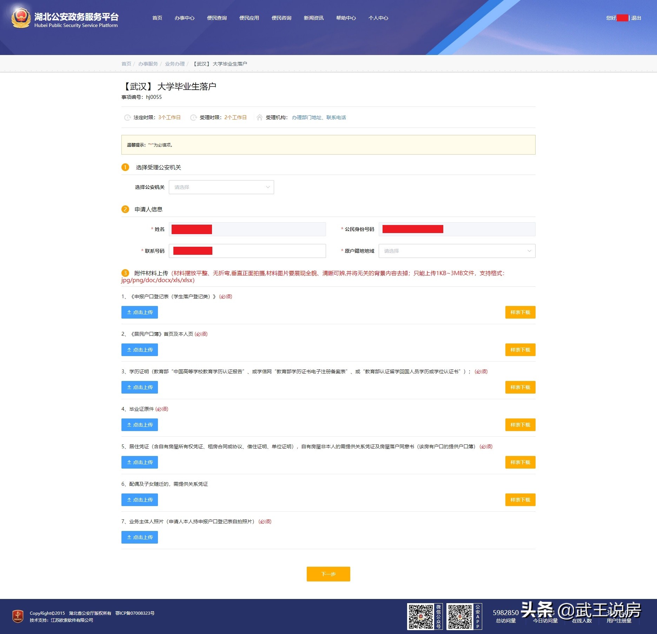
Task: Download sample for 居住凭证 item
Action: point(520,462)
